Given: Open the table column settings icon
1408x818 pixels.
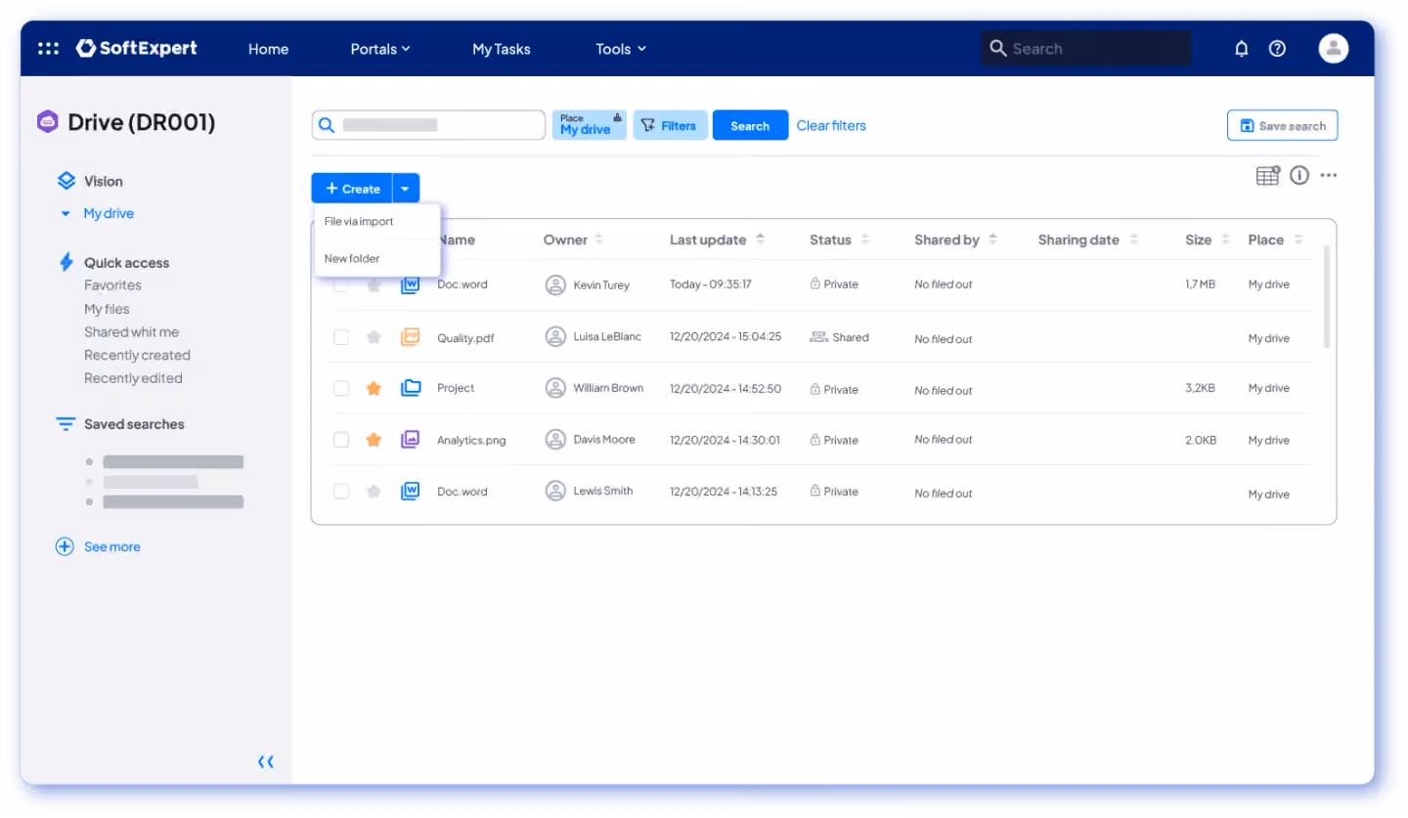Looking at the screenshot, I should coord(1268,175).
